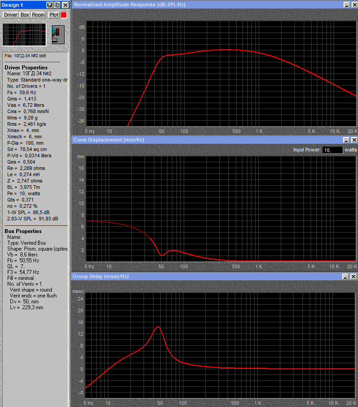Minimize the Group Delay graph window

[346, 276]
